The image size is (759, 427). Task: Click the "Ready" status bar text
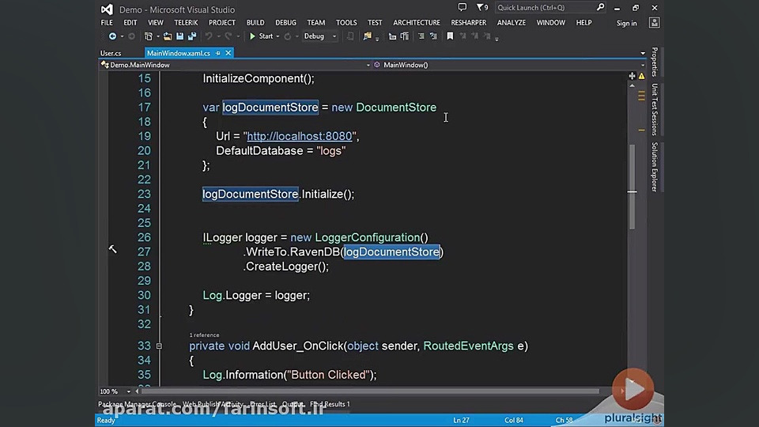[x=106, y=420]
